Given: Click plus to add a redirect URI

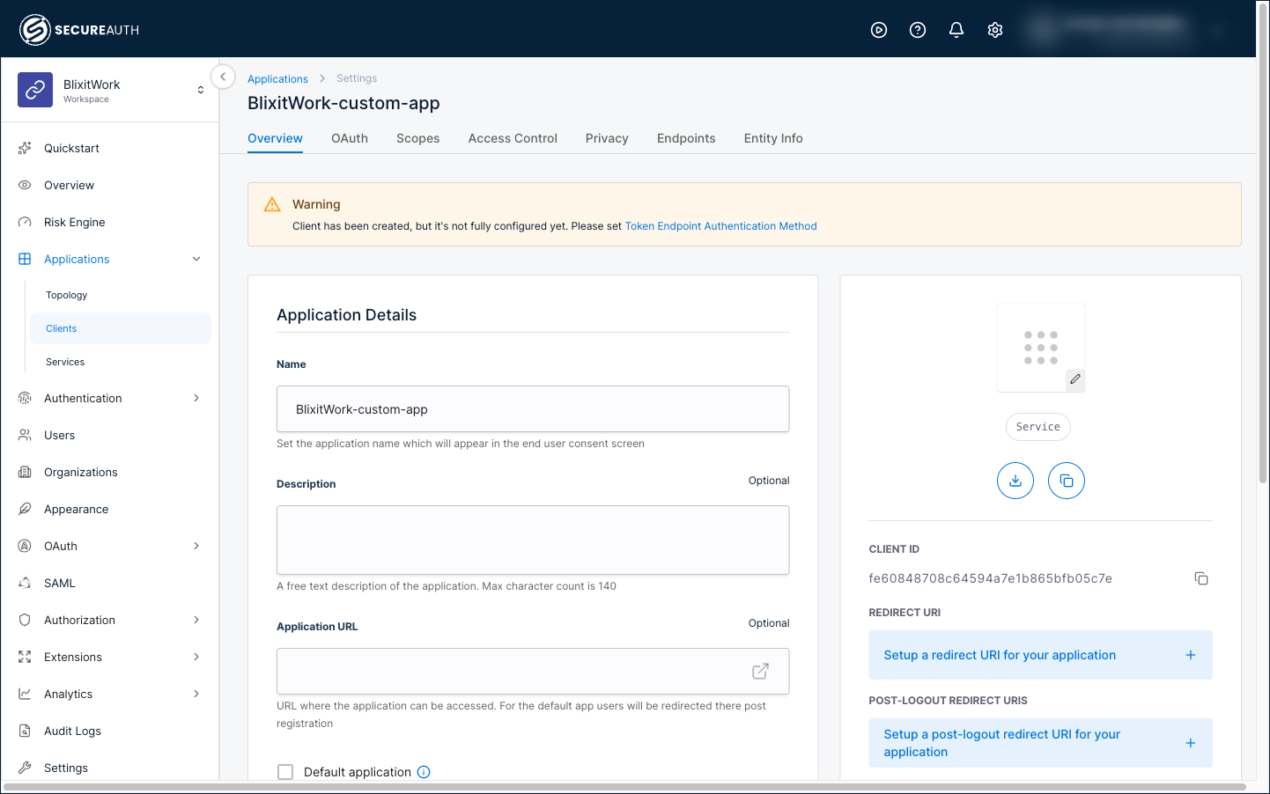Looking at the screenshot, I should click(1191, 655).
